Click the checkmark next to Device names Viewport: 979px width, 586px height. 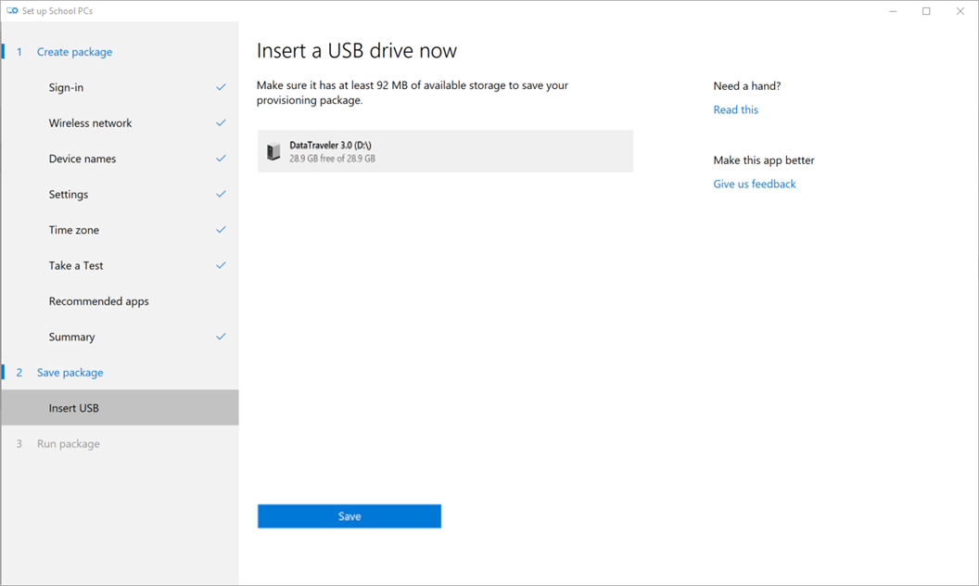pyautogui.click(x=221, y=159)
